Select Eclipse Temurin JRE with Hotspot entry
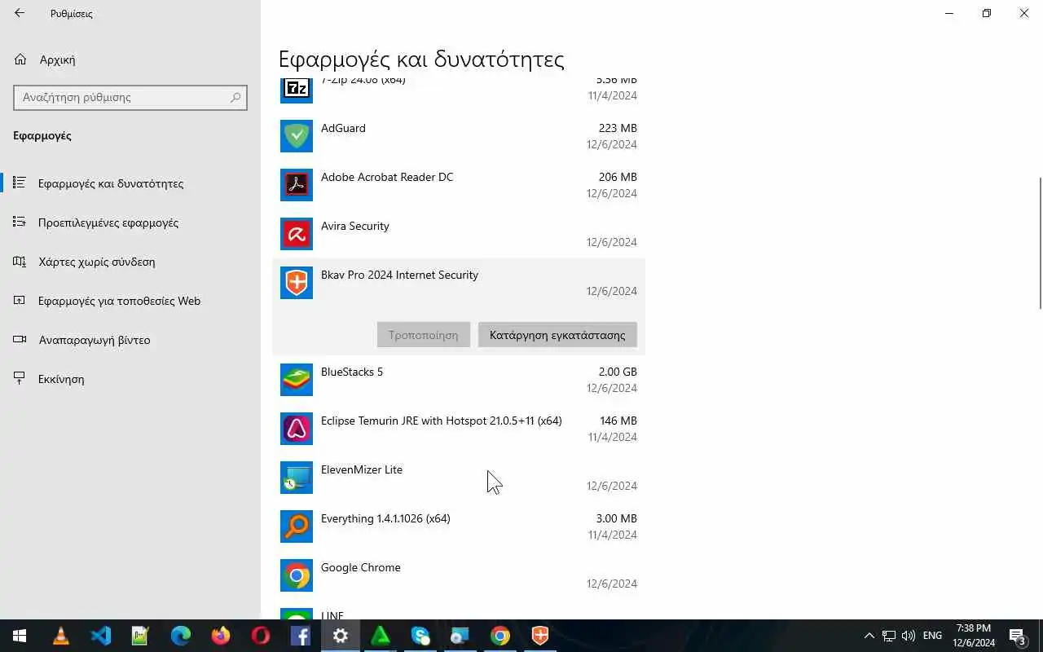Viewport: 1043px width, 652px height. [442, 421]
